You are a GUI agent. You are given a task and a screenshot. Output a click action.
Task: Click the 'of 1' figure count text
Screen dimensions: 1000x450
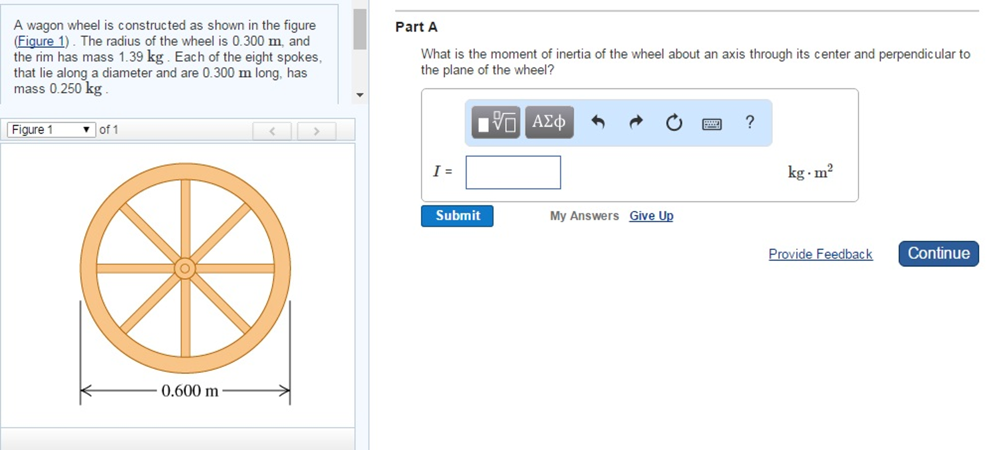(x=109, y=130)
